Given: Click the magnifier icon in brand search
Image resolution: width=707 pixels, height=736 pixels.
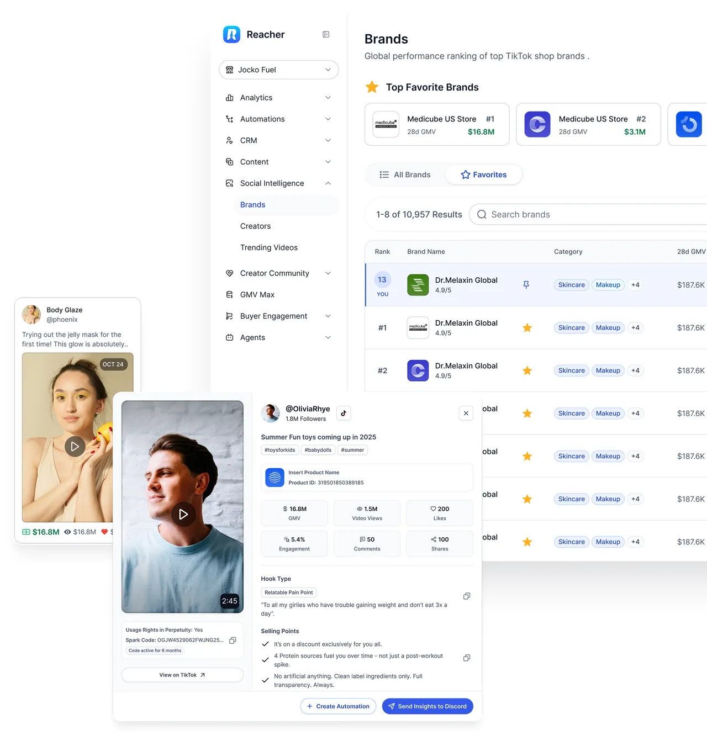Looking at the screenshot, I should click(482, 215).
